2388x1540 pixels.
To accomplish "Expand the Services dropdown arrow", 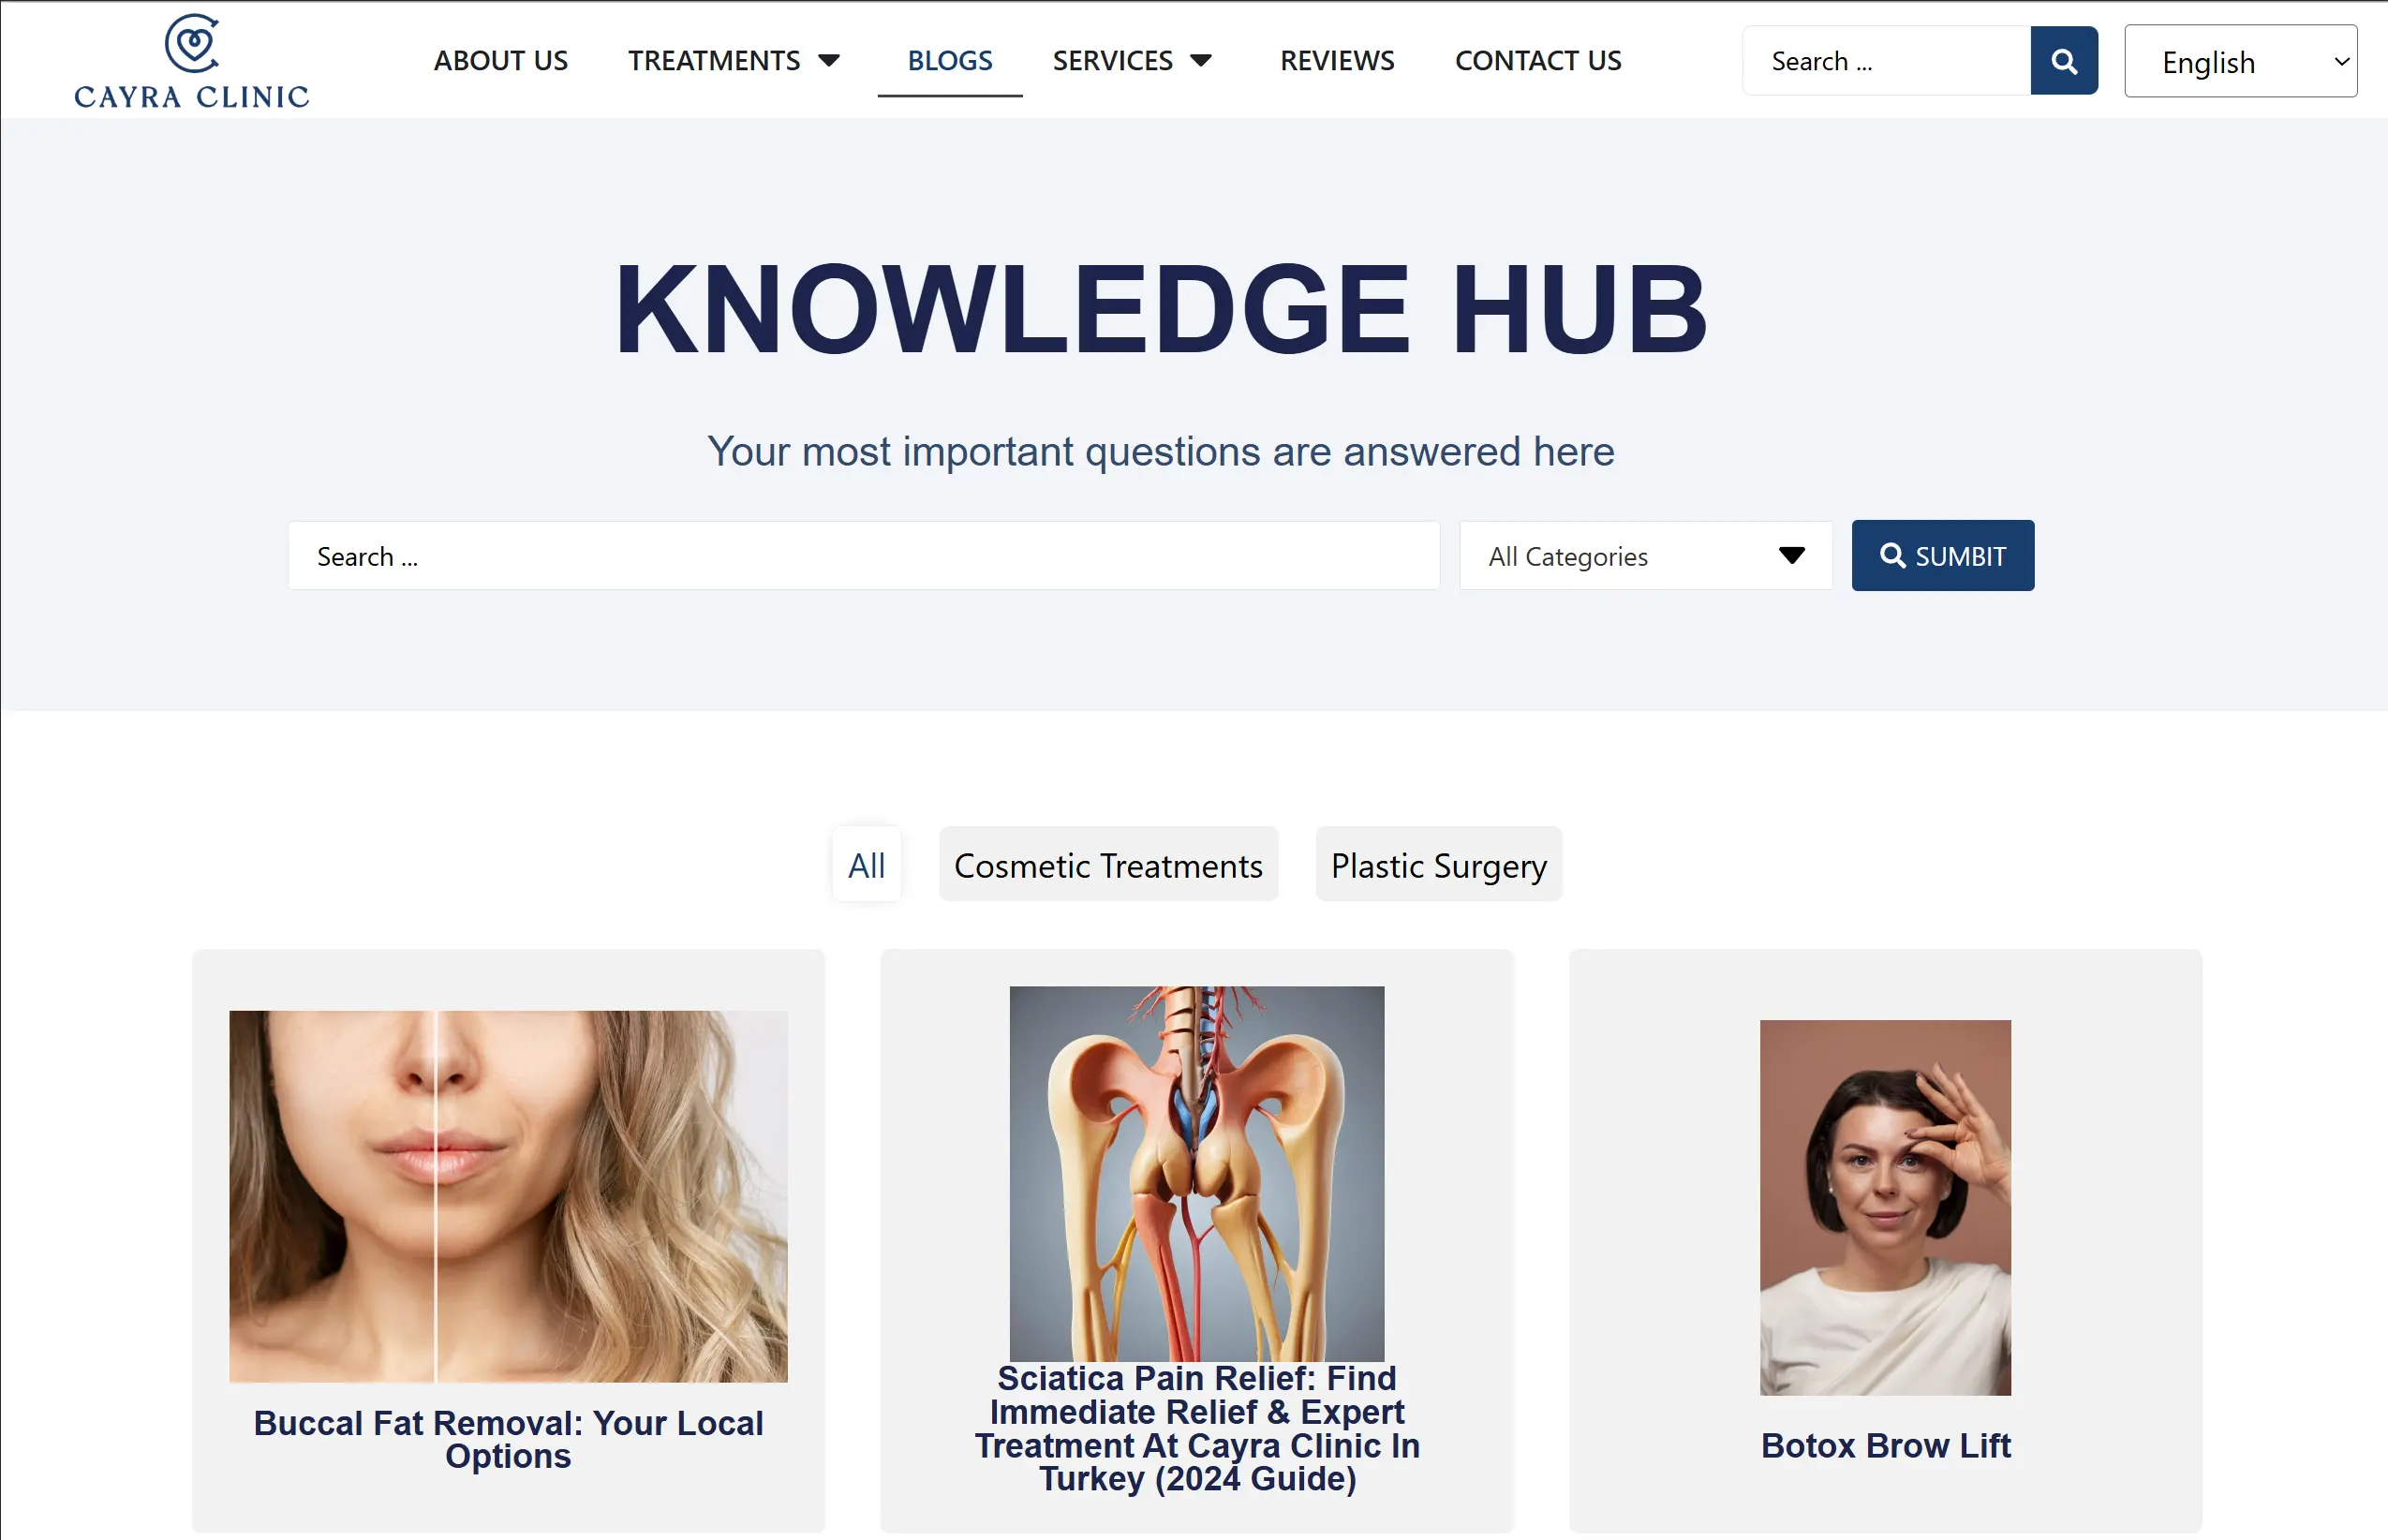I will click(x=1201, y=61).
